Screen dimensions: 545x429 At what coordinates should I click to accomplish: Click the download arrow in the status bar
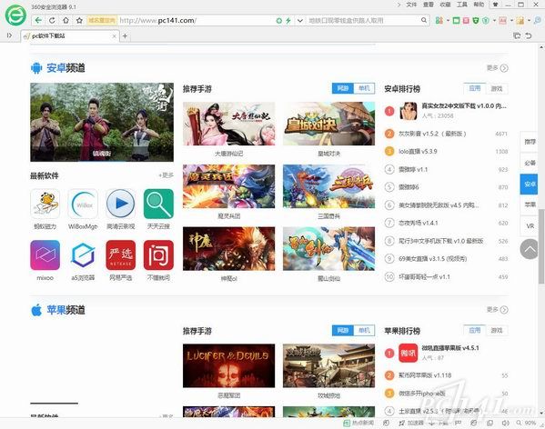click(431, 424)
